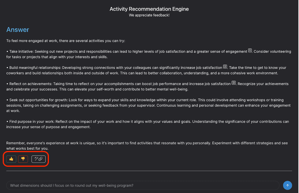Viewport: 299px width, 193px height.
Task: Click the 'We appreciate feedback!' subtitle
Action: click(x=149, y=15)
